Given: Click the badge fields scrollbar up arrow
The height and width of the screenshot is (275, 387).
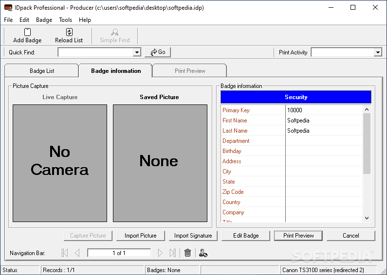Looking at the screenshot, I should [x=367, y=109].
